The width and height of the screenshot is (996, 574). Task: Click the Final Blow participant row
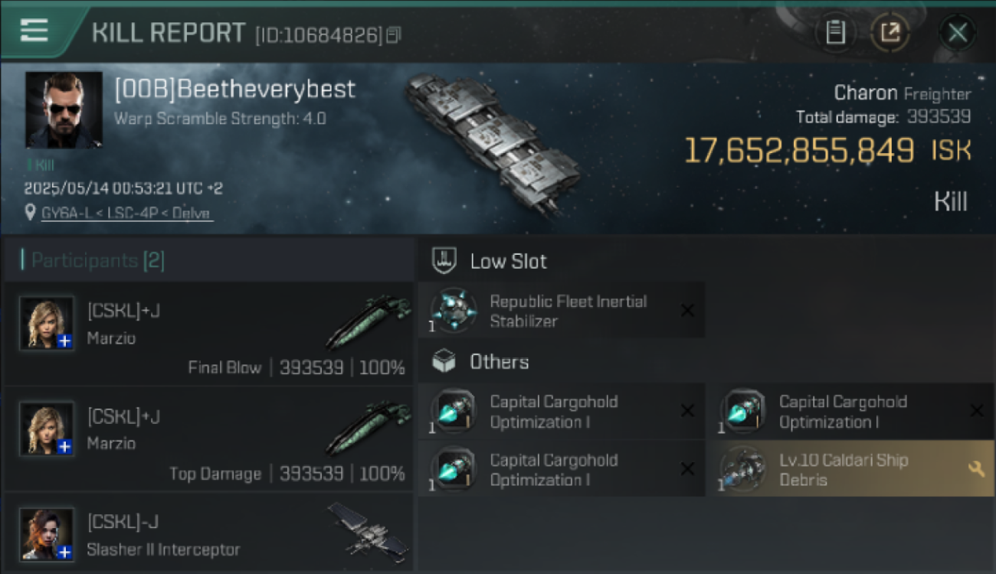pos(208,334)
